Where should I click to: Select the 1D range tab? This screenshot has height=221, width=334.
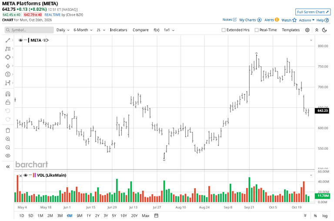pyautogui.click(x=21, y=216)
